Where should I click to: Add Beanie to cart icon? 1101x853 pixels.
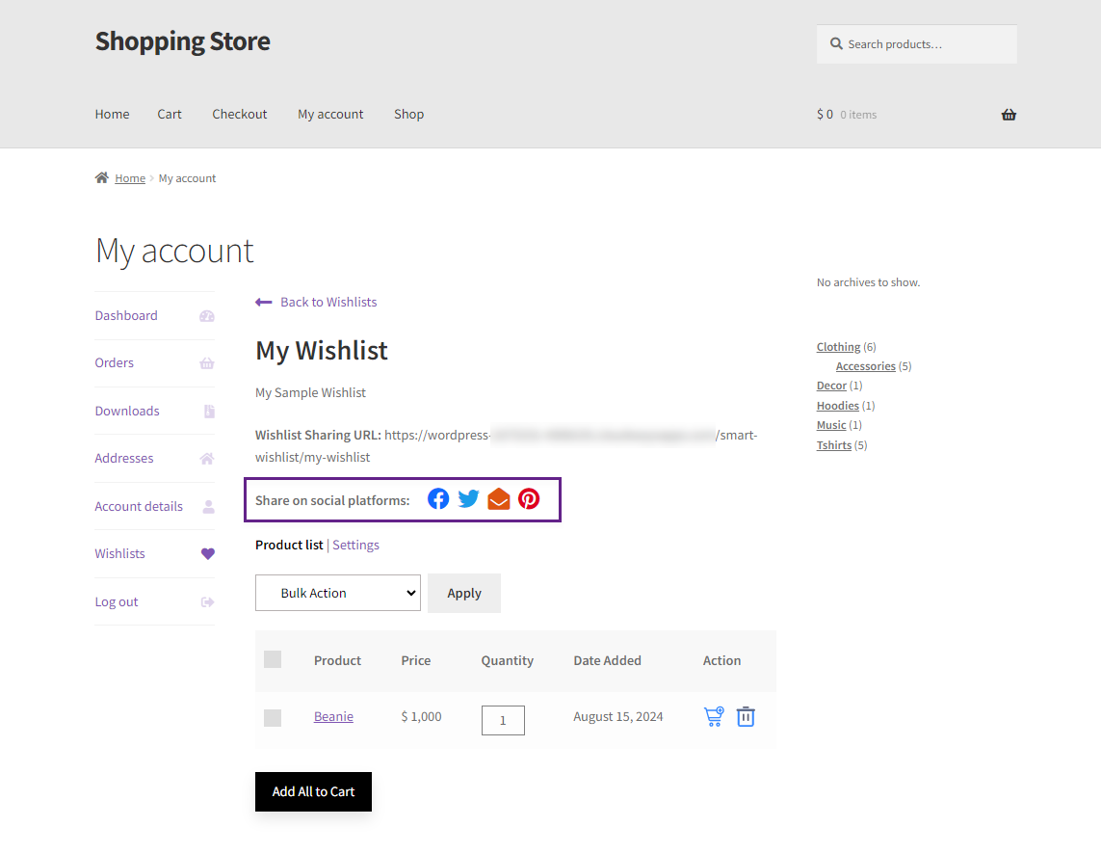tap(714, 717)
